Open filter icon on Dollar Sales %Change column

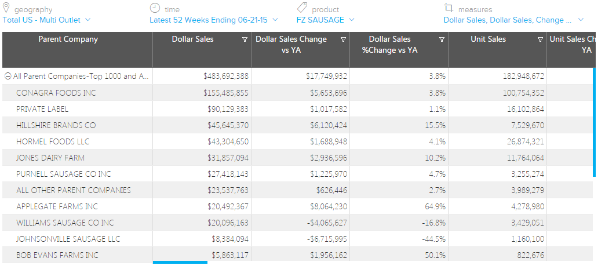[442, 40]
